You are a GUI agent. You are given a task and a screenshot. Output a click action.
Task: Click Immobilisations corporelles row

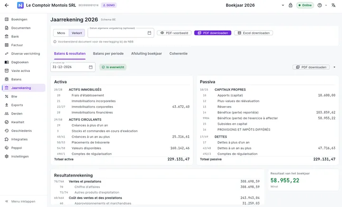[x=122, y=107]
